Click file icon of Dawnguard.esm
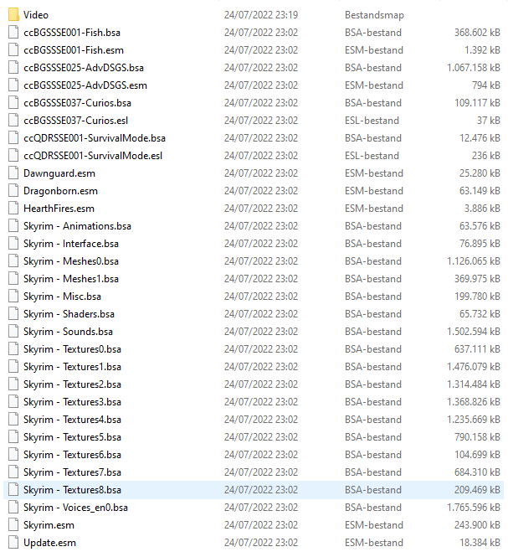Screen dimensions: 508x557 tap(13, 173)
